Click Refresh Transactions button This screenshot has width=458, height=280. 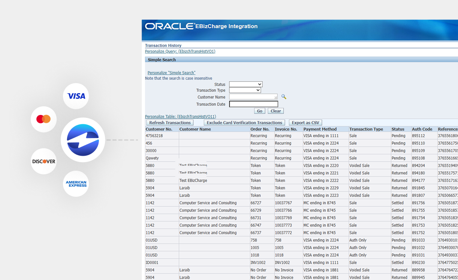click(170, 123)
